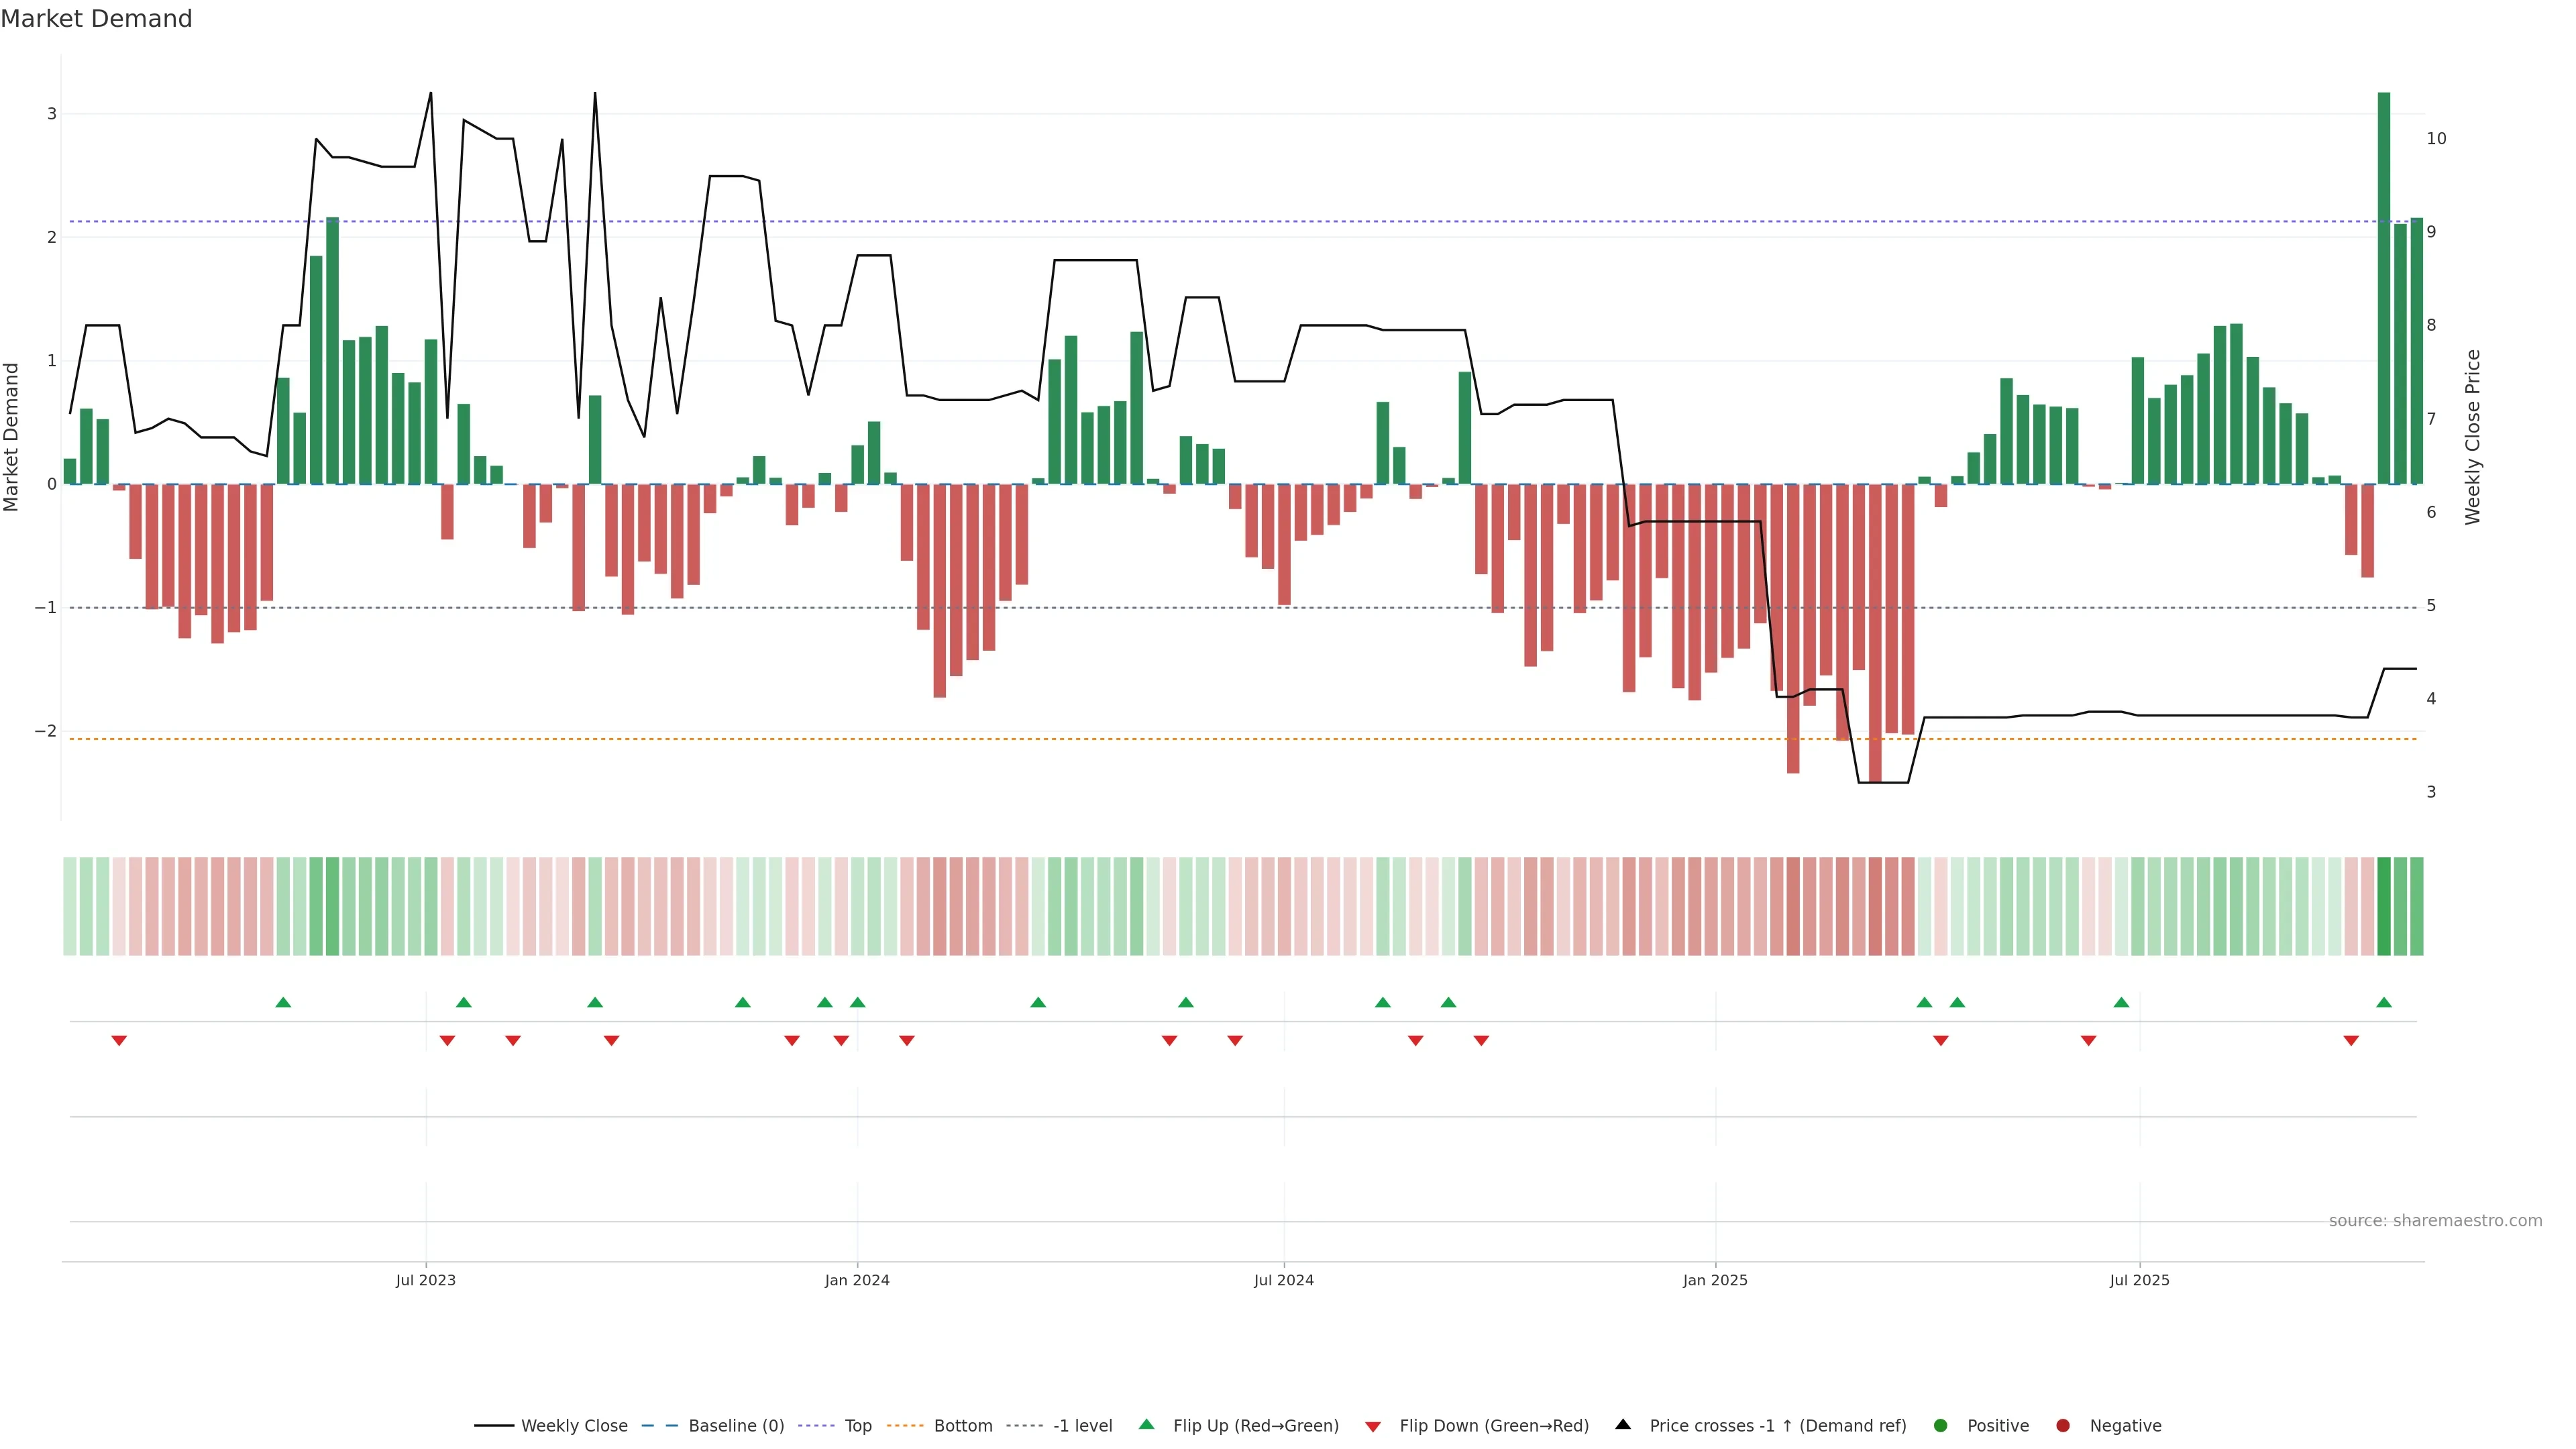Click the -1 level legend entry
This screenshot has width=2576, height=1449.
[1082, 1426]
